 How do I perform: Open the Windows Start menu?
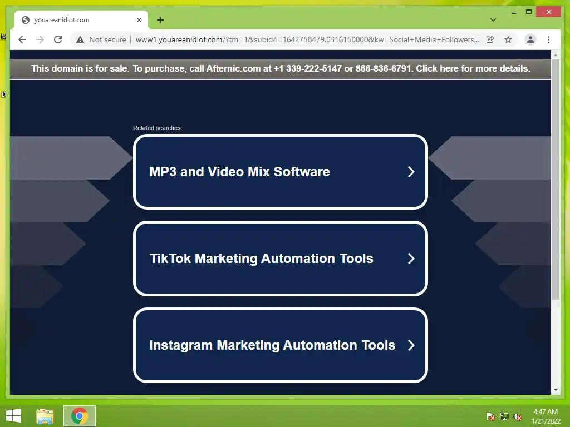click(13, 416)
